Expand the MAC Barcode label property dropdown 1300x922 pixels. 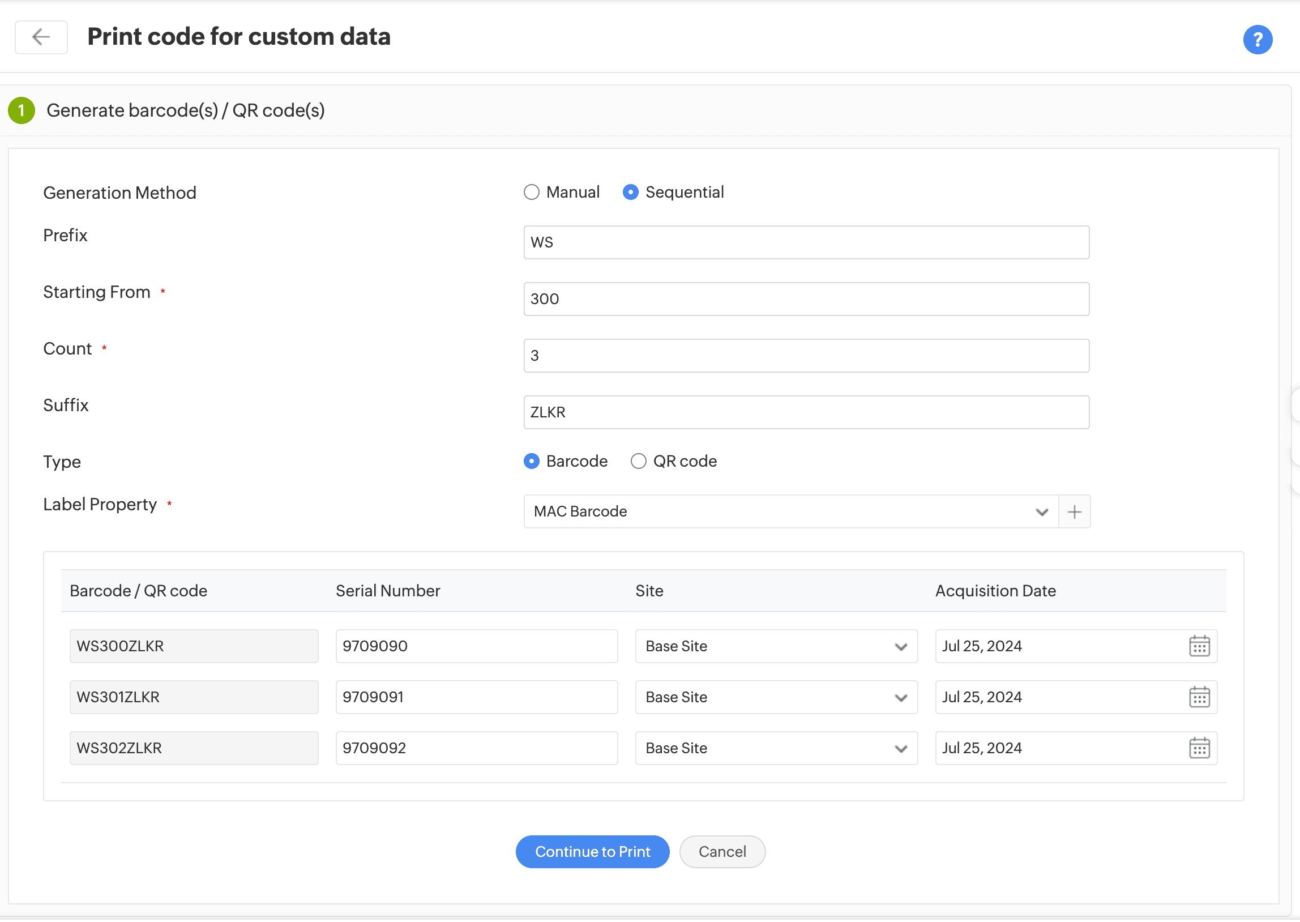(x=790, y=511)
